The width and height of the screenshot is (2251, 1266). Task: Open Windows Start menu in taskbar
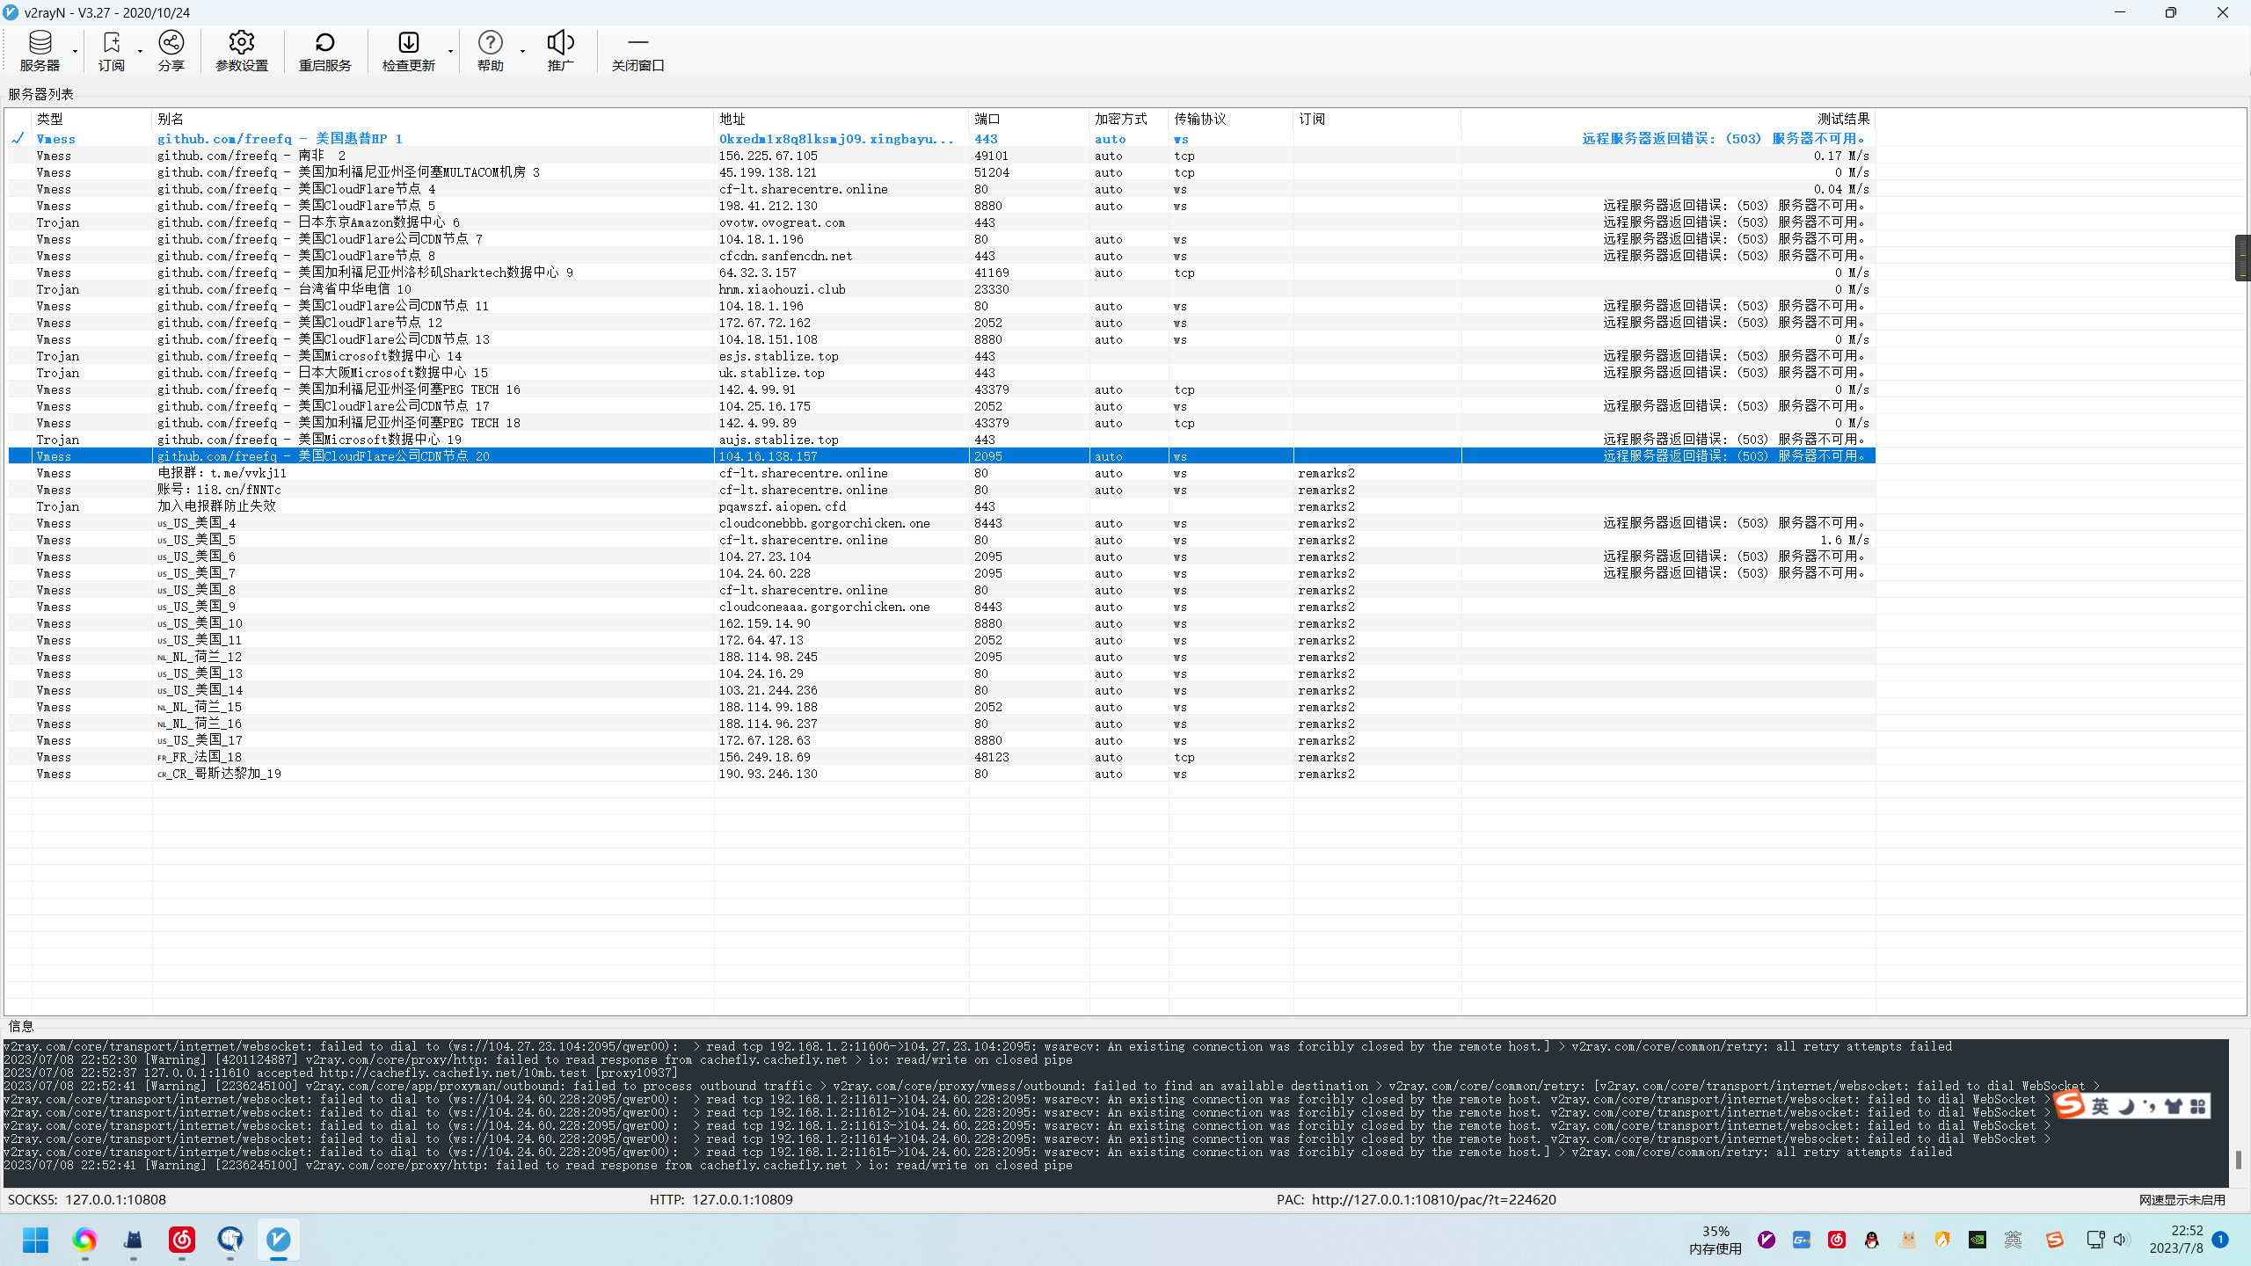point(36,1240)
